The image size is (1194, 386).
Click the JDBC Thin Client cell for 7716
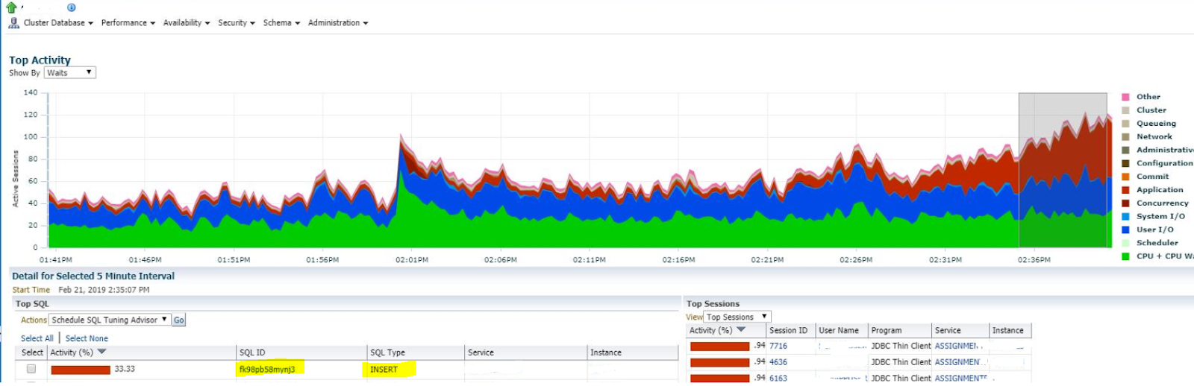coord(901,346)
